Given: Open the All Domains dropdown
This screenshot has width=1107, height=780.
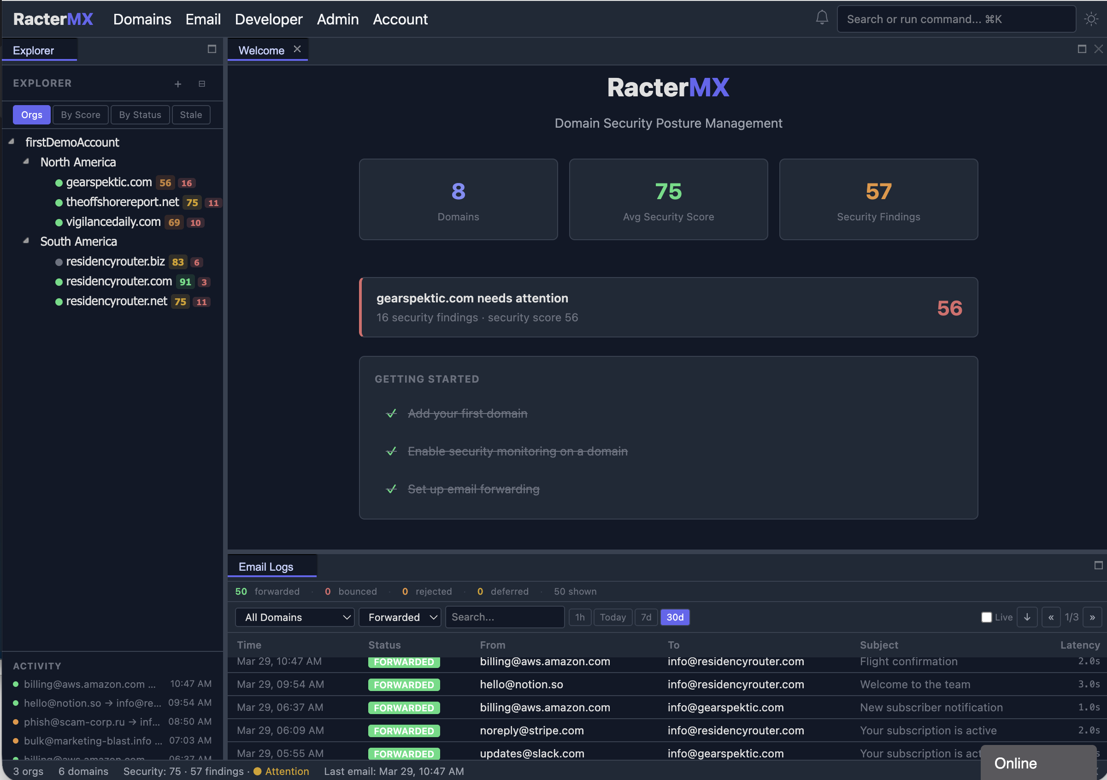Looking at the screenshot, I should pos(294,617).
